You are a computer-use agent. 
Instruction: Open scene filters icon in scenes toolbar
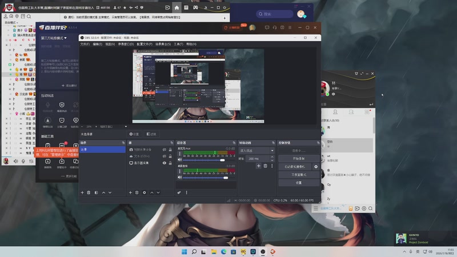tap(96, 192)
